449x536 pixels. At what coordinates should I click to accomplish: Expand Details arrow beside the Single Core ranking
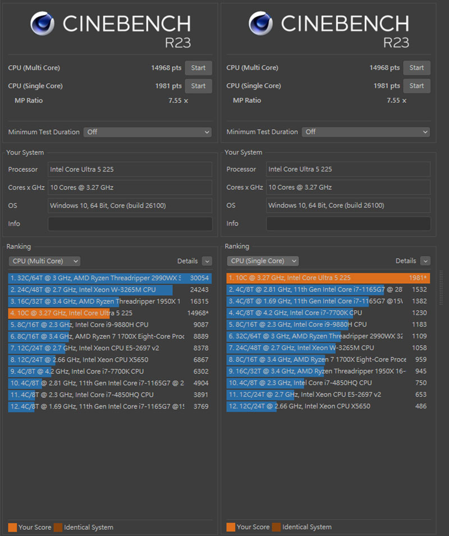click(x=425, y=261)
